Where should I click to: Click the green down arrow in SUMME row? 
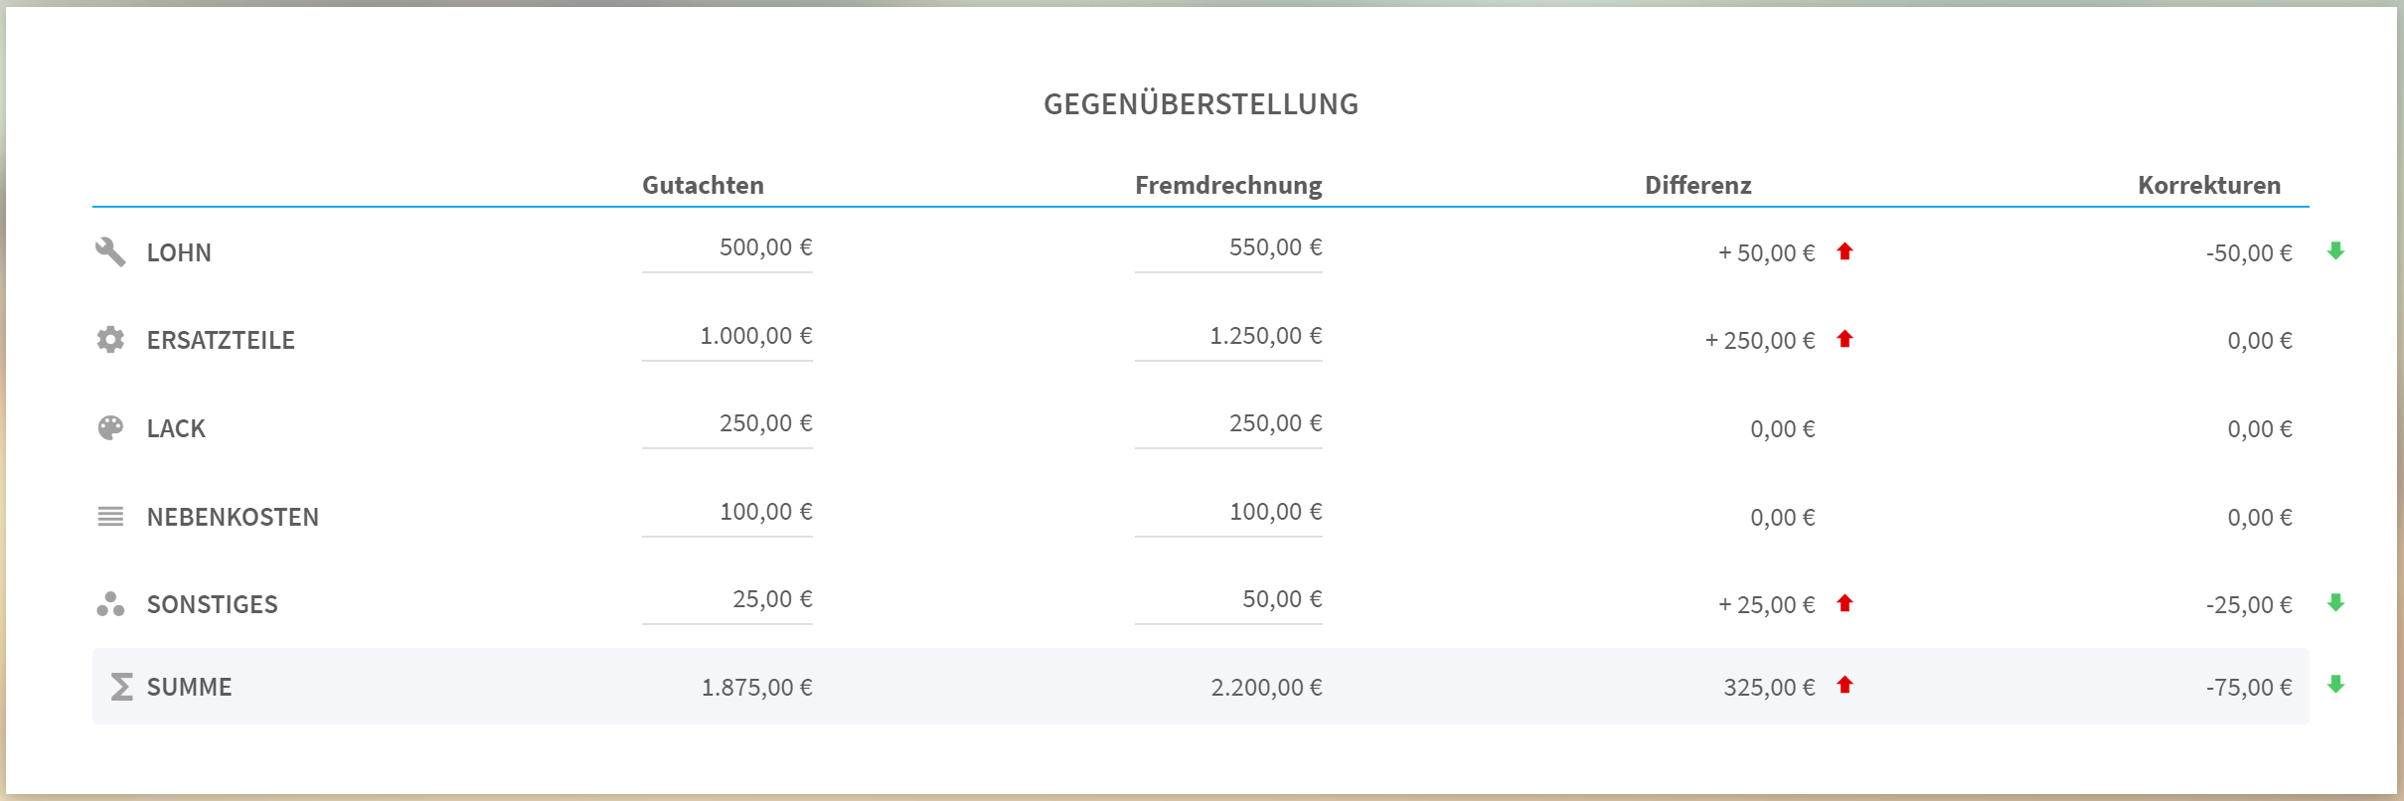[2335, 684]
